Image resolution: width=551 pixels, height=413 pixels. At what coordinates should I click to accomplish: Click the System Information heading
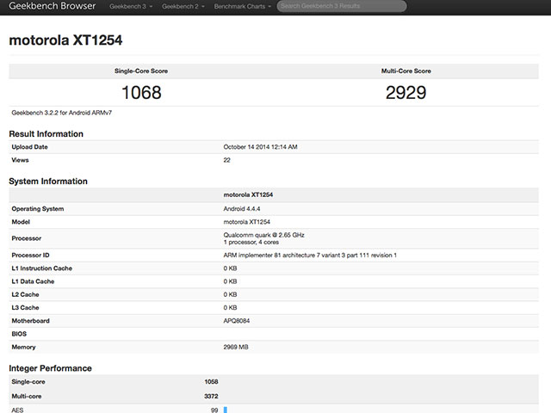[x=48, y=182]
